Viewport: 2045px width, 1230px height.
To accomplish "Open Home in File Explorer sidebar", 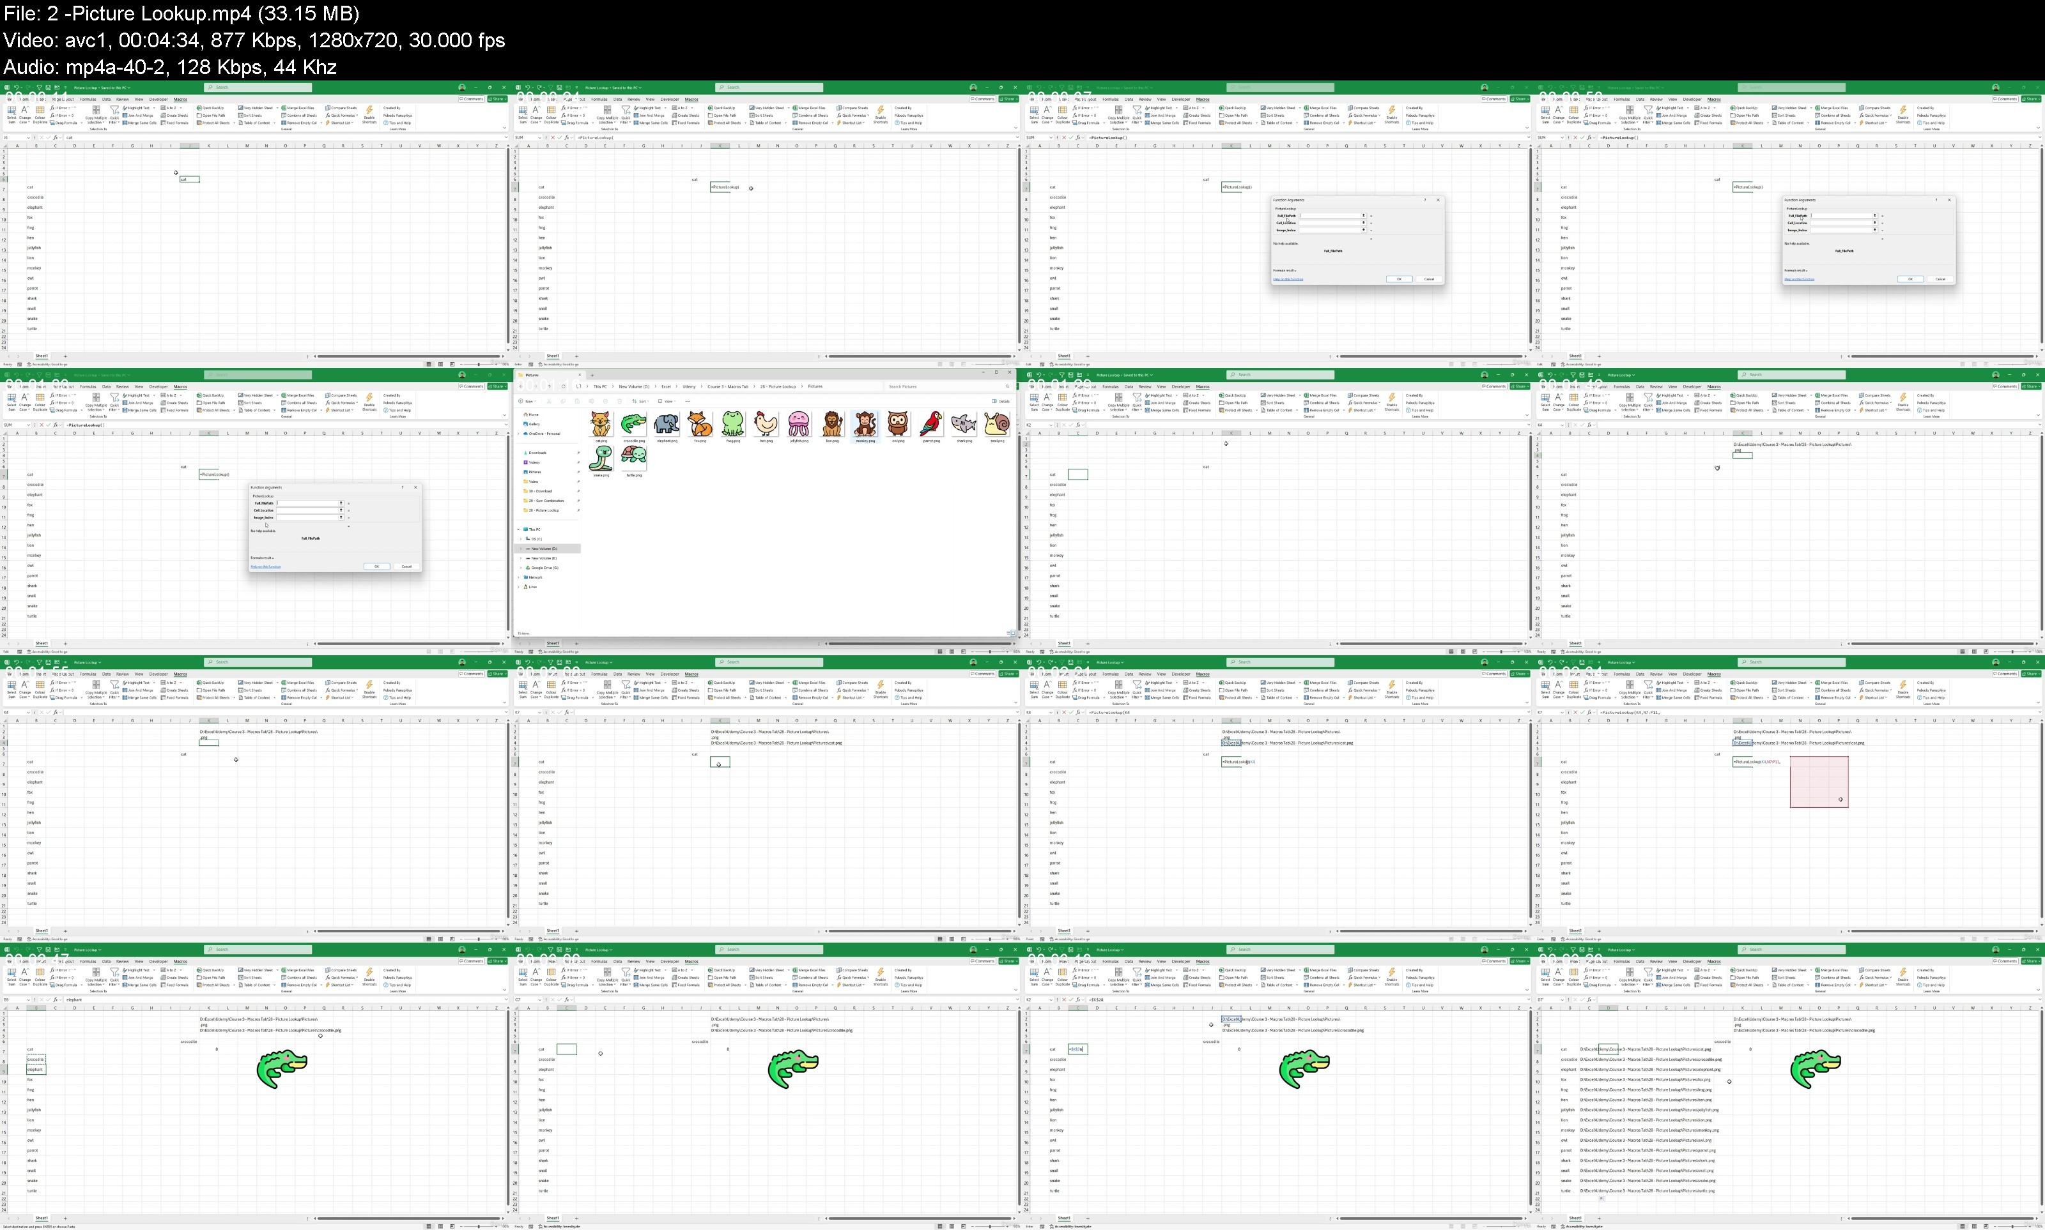I will pos(530,415).
